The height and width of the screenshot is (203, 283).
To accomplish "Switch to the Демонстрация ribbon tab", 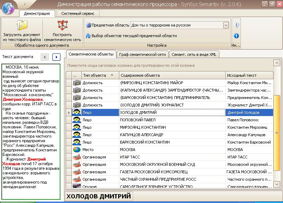I will [37, 13].
